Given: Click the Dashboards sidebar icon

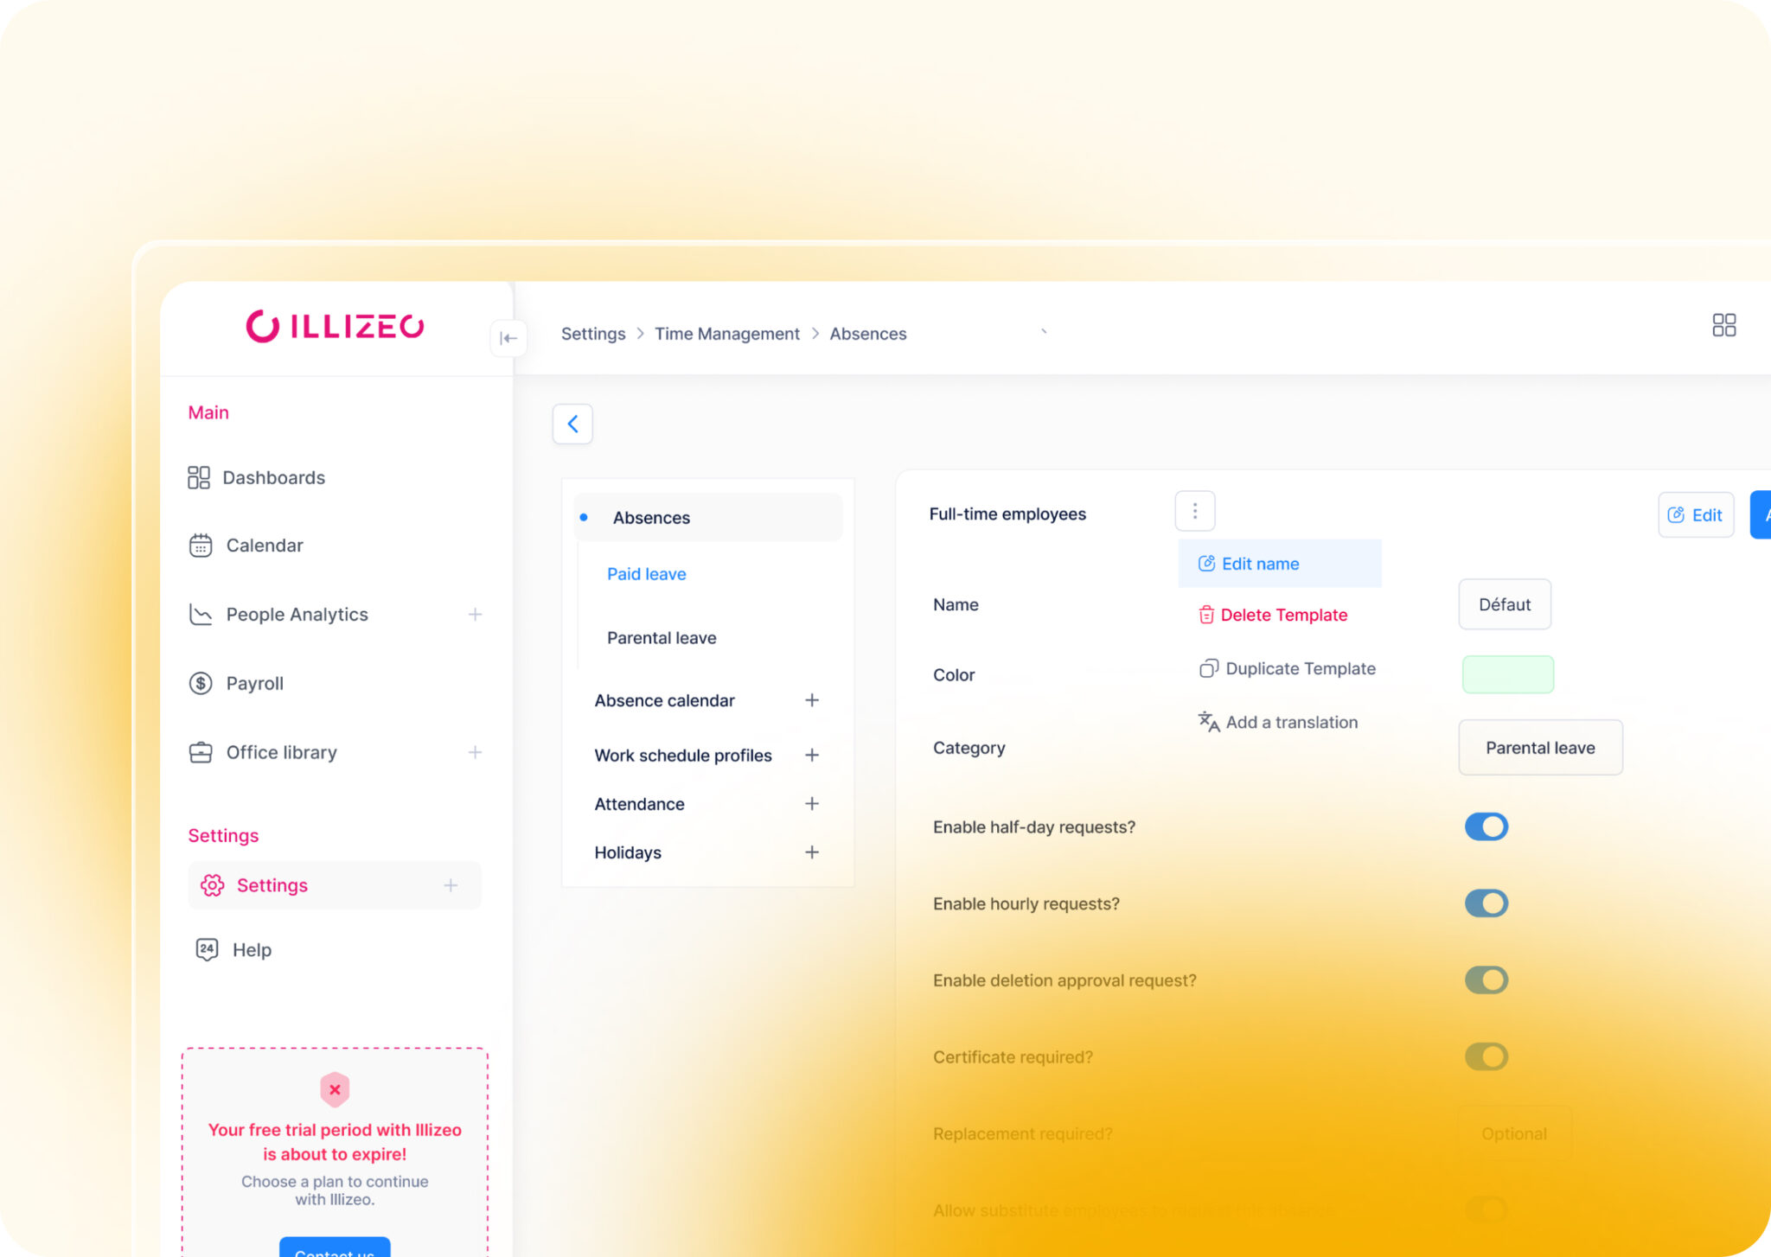Looking at the screenshot, I should pyautogui.click(x=199, y=477).
